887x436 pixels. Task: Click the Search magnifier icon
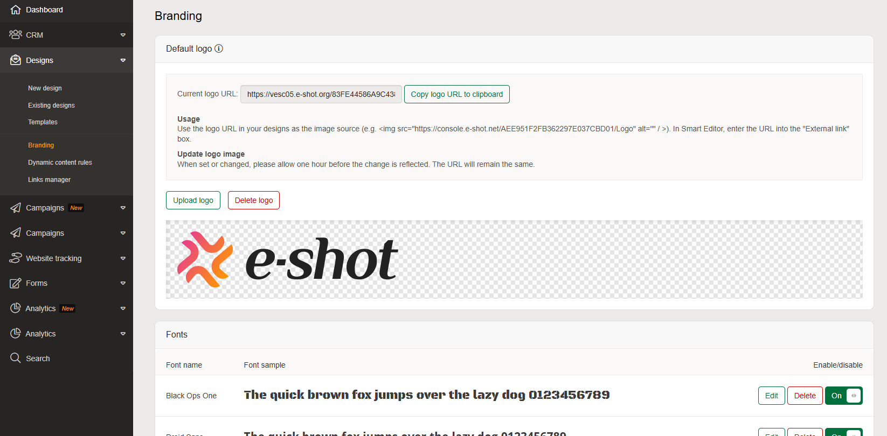[x=16, y=358]
